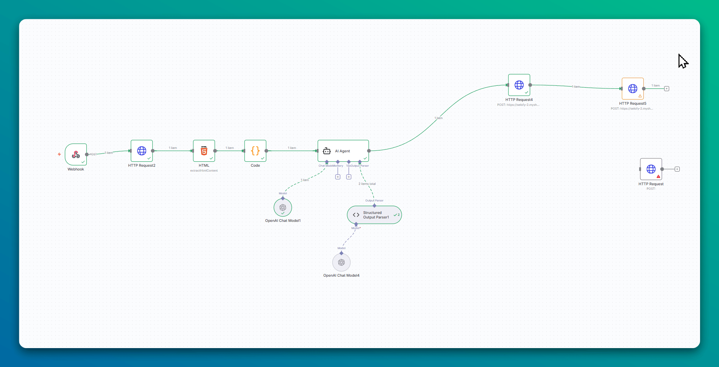The height and width of the screenshot is (367, 719).
Task: Add node after HTTP Request5 output
Action: [x=667, y=88]
